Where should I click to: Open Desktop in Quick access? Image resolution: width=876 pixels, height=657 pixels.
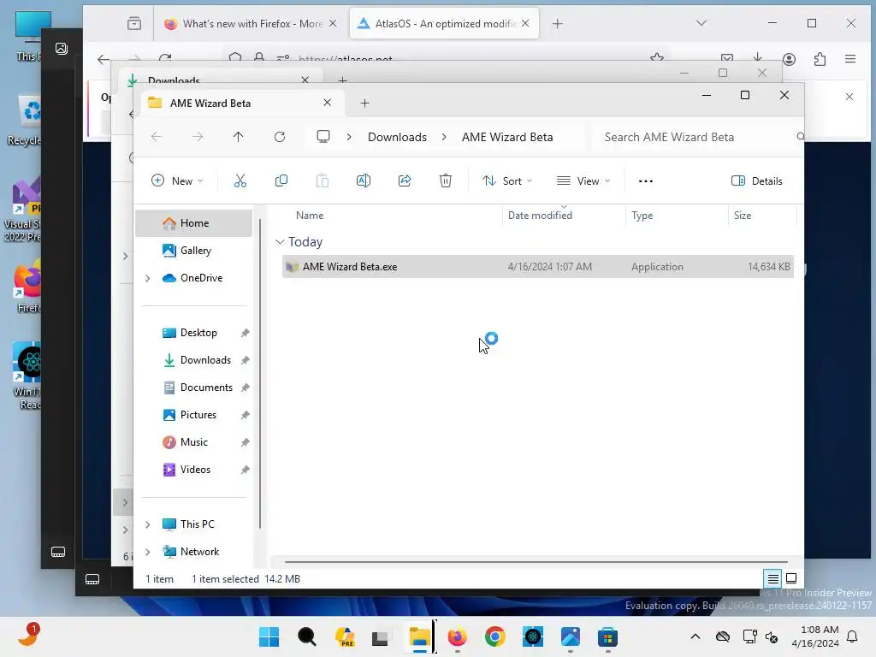(x=194, y=333)
